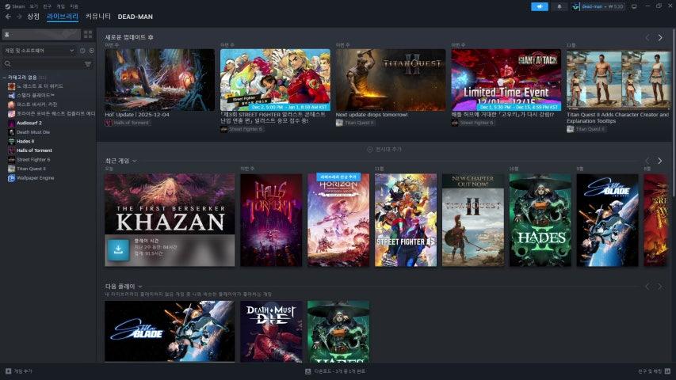This screenshot has height=380, width=676.
Task: Open Titan Quest II Character Creator news card
Action: pyautogui.click(x=619, y=80)
